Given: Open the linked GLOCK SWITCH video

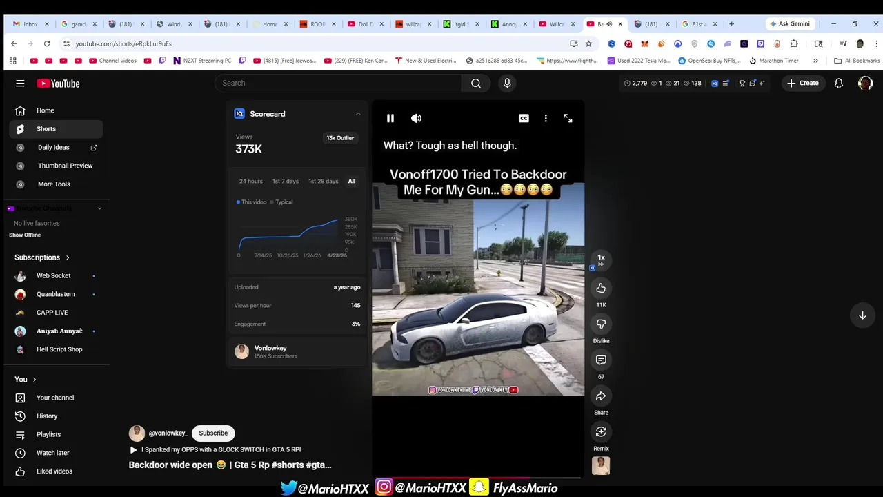Looking at the screenshot, I should point(215,449).
